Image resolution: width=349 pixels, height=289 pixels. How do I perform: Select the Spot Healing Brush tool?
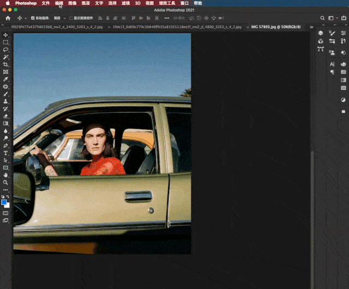click(x=5, y=87)
